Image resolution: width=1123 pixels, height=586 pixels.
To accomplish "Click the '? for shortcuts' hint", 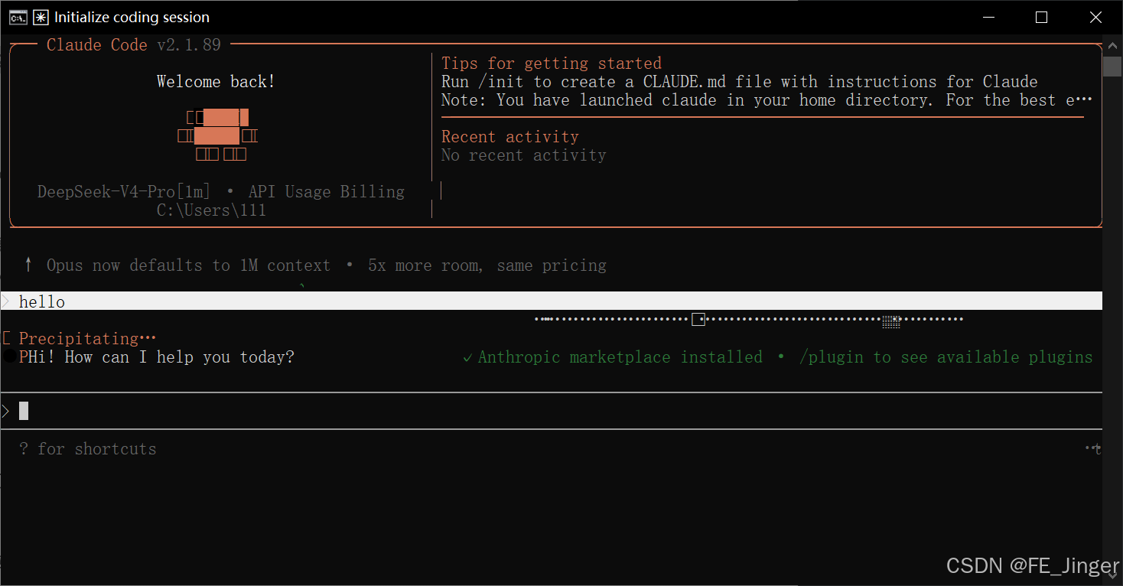I will 88,449.
